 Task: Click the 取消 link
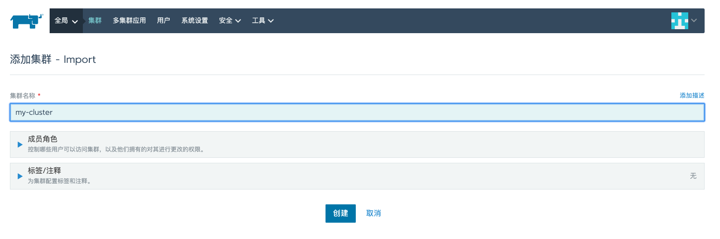(374, 213)
